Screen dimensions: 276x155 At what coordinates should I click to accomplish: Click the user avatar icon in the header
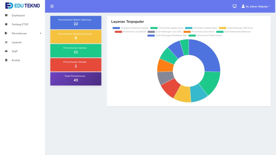(x=243, y=6)
